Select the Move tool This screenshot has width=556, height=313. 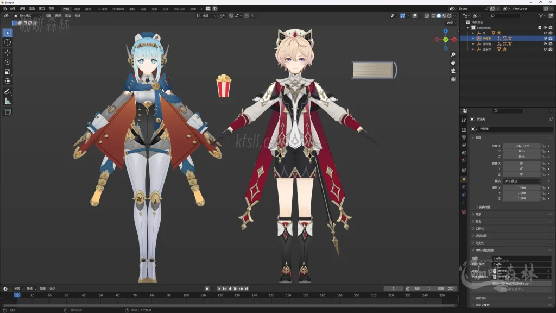pyautogui.click(x=8, y=53)
